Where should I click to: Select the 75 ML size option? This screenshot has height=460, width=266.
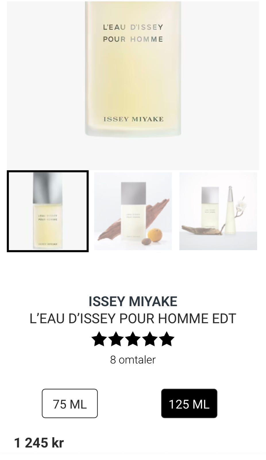(x=70, y=403)
